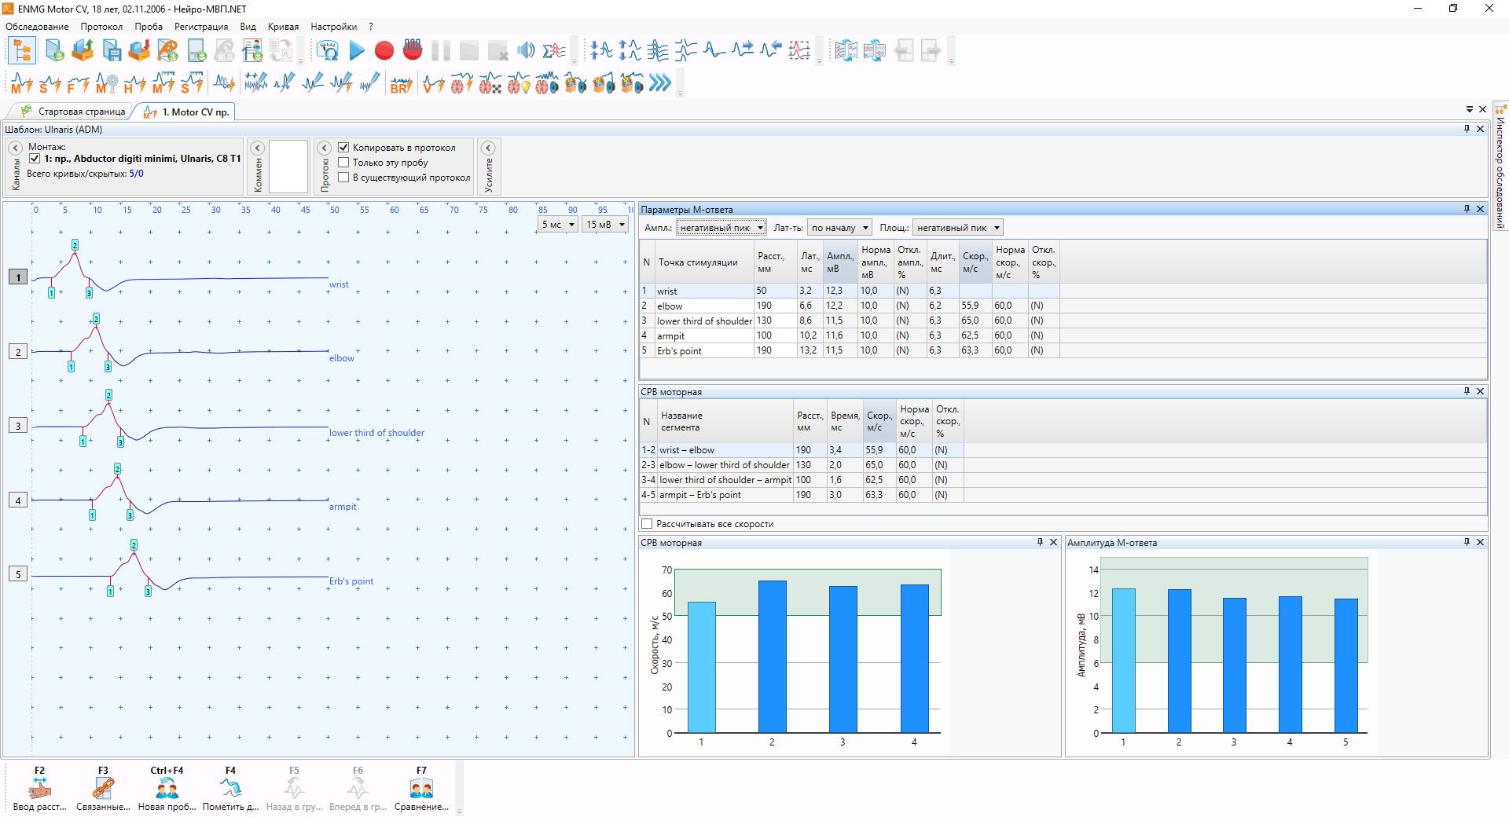
Task: Click the H-reflex test icon
Action: 134,83
